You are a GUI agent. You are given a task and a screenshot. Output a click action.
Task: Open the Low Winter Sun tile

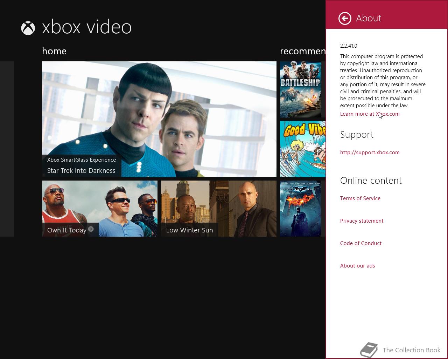click(219, 209)
